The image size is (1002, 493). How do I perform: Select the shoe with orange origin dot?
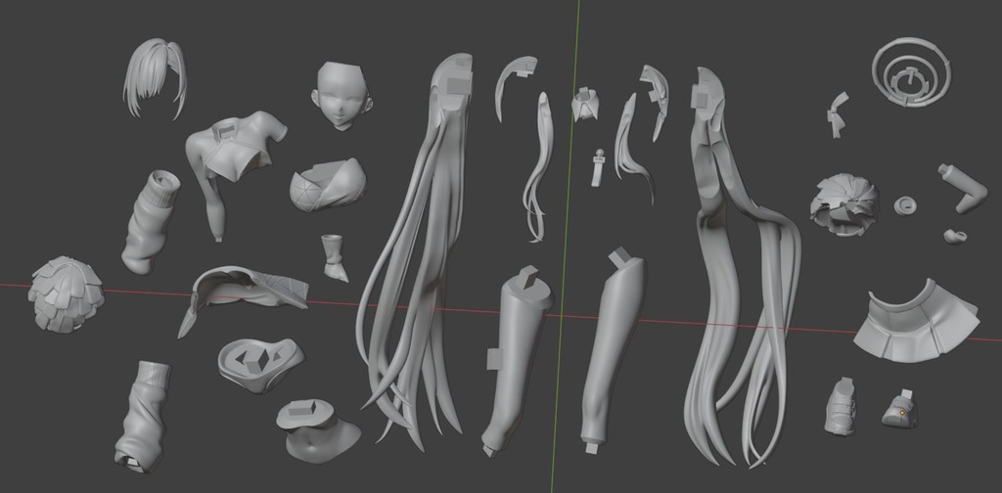[900, 409]
